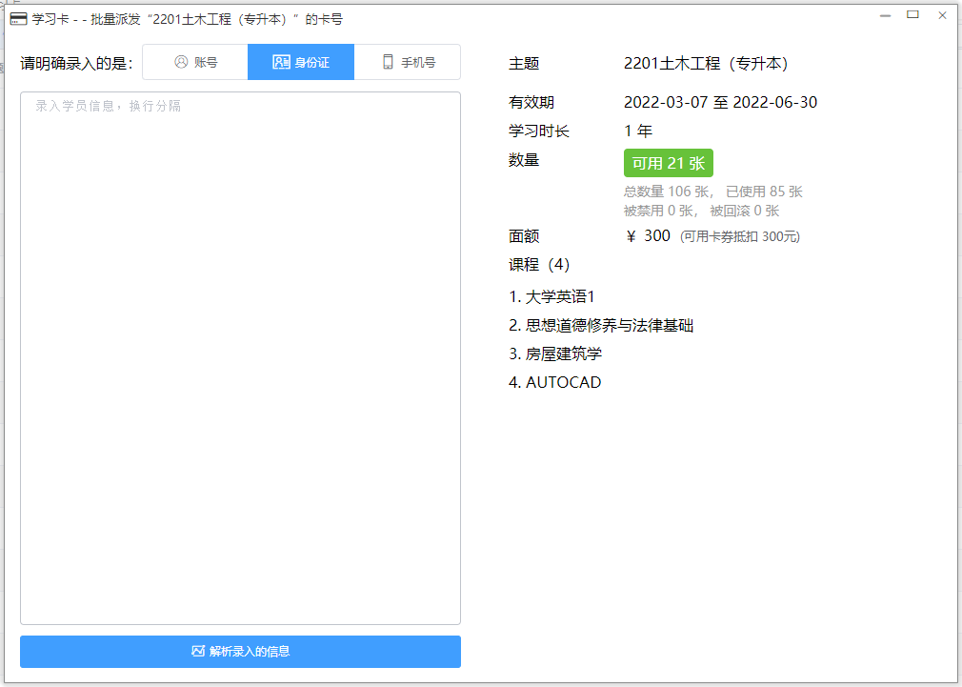Close the learning card window
962x687 pixels.
[942, 15]
